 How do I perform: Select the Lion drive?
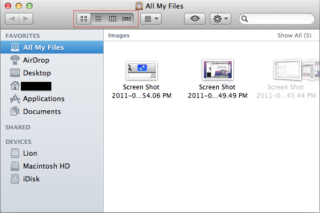pos(52,153)
